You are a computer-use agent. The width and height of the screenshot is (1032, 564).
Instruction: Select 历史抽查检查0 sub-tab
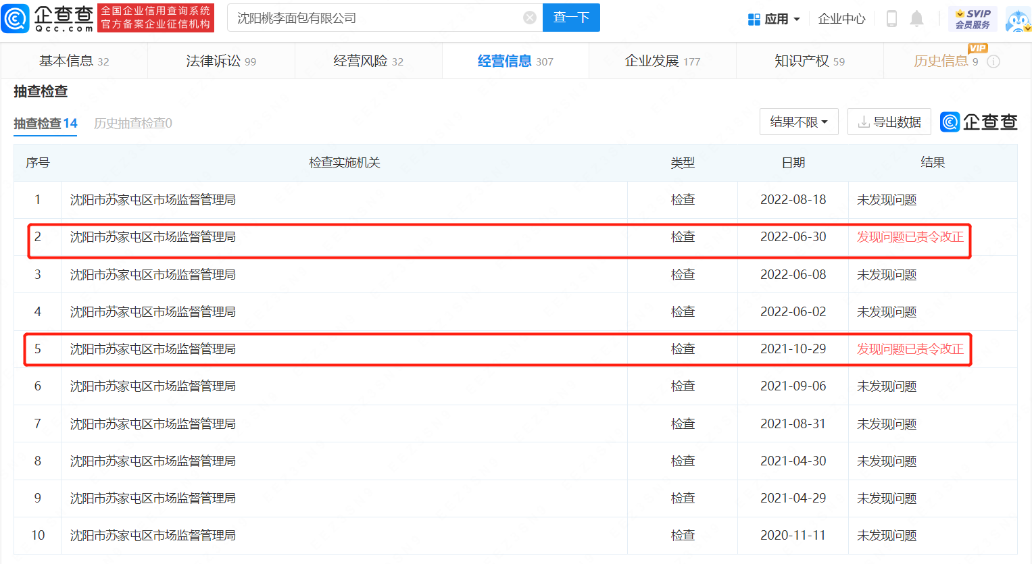click(x=133, y=124)
